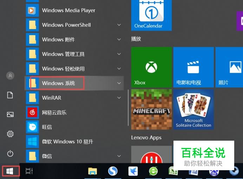243x179 pixels.
Task: Open the 旺信 app icon
Action: point(32,127)
